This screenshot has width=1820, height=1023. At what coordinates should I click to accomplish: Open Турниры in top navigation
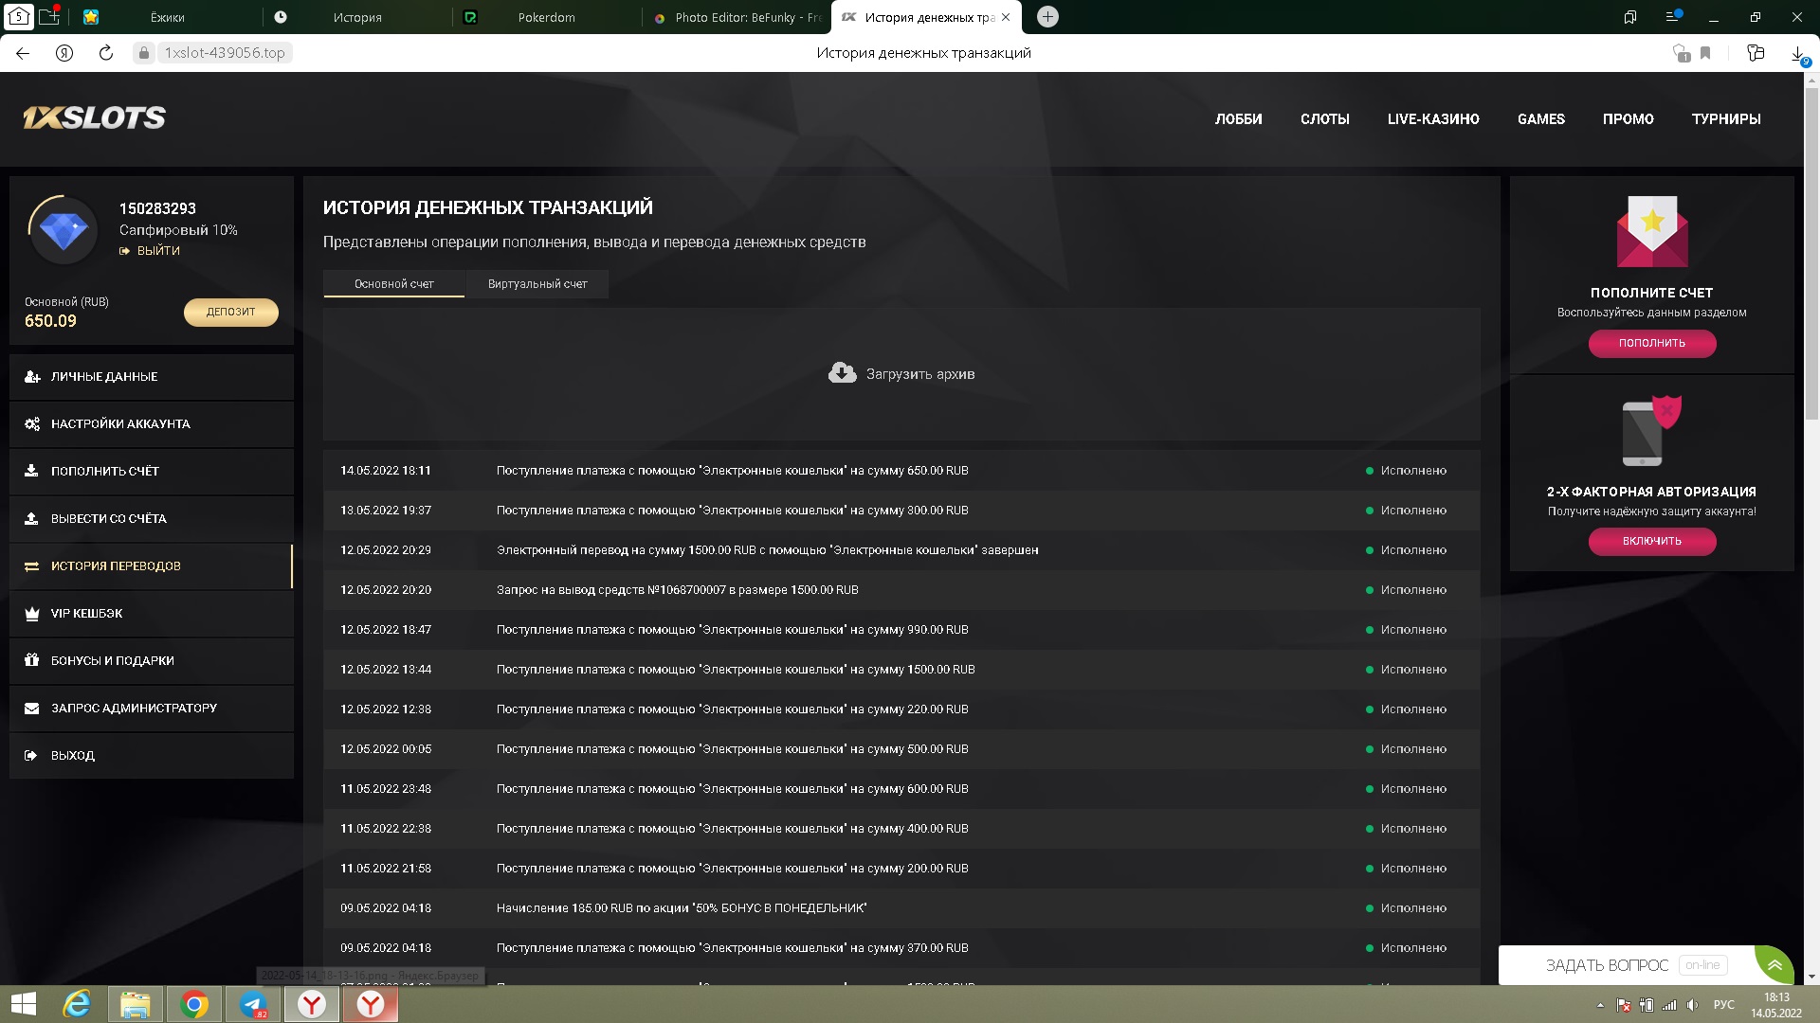pos(1725,119)
